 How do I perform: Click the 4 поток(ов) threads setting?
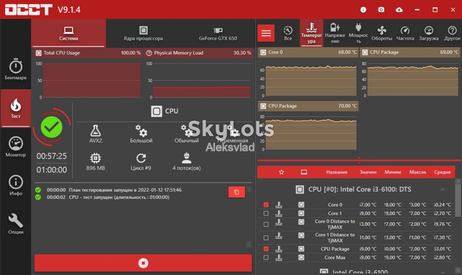[186, 162]
